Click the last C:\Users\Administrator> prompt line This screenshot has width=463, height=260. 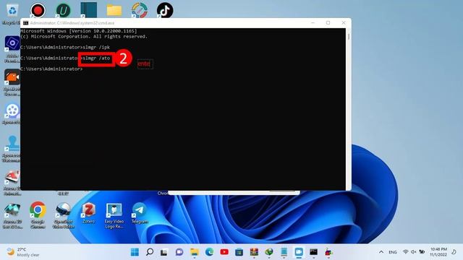click(x=51, y=69)
